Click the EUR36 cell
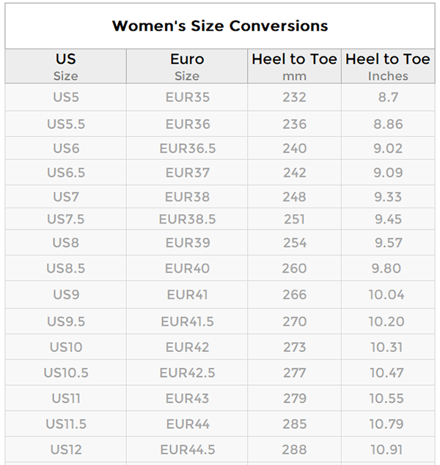The height and width of the screenshot is (465, 440). [x=187, y=124]
